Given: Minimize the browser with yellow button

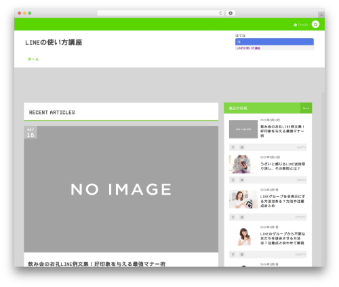Looking at the screenshot, I should pos(24,13).
